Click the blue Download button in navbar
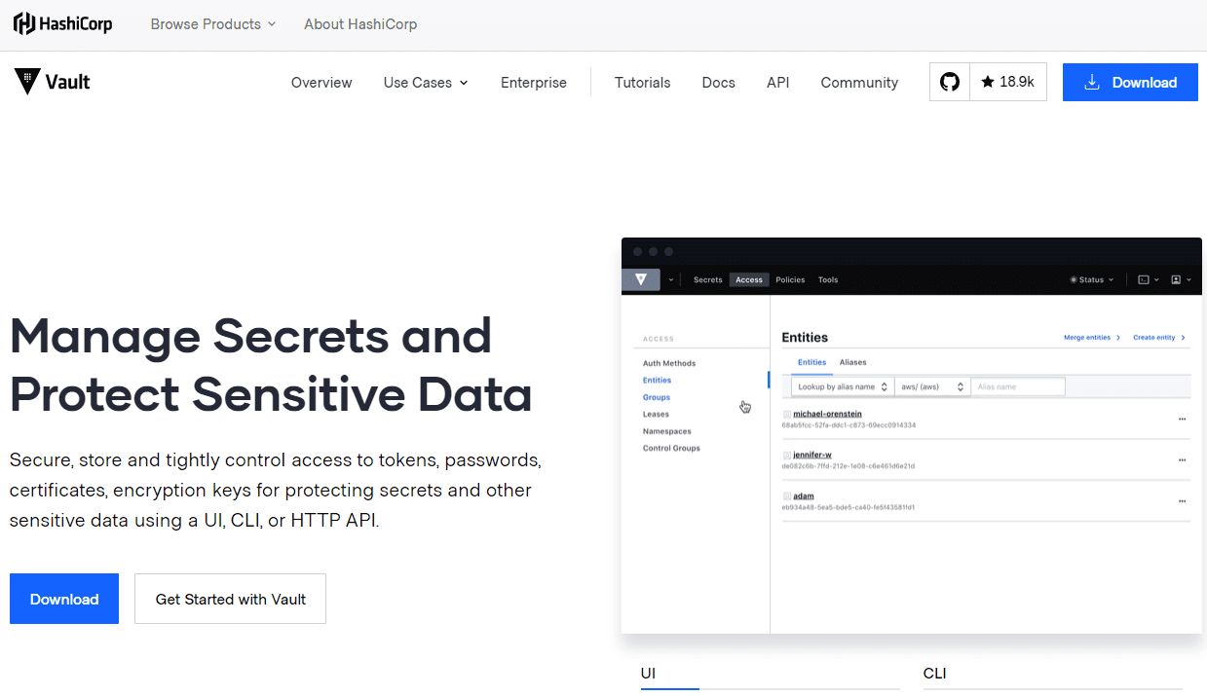Viewport: 1207px width, 696px height. (x=1130, y=83)
